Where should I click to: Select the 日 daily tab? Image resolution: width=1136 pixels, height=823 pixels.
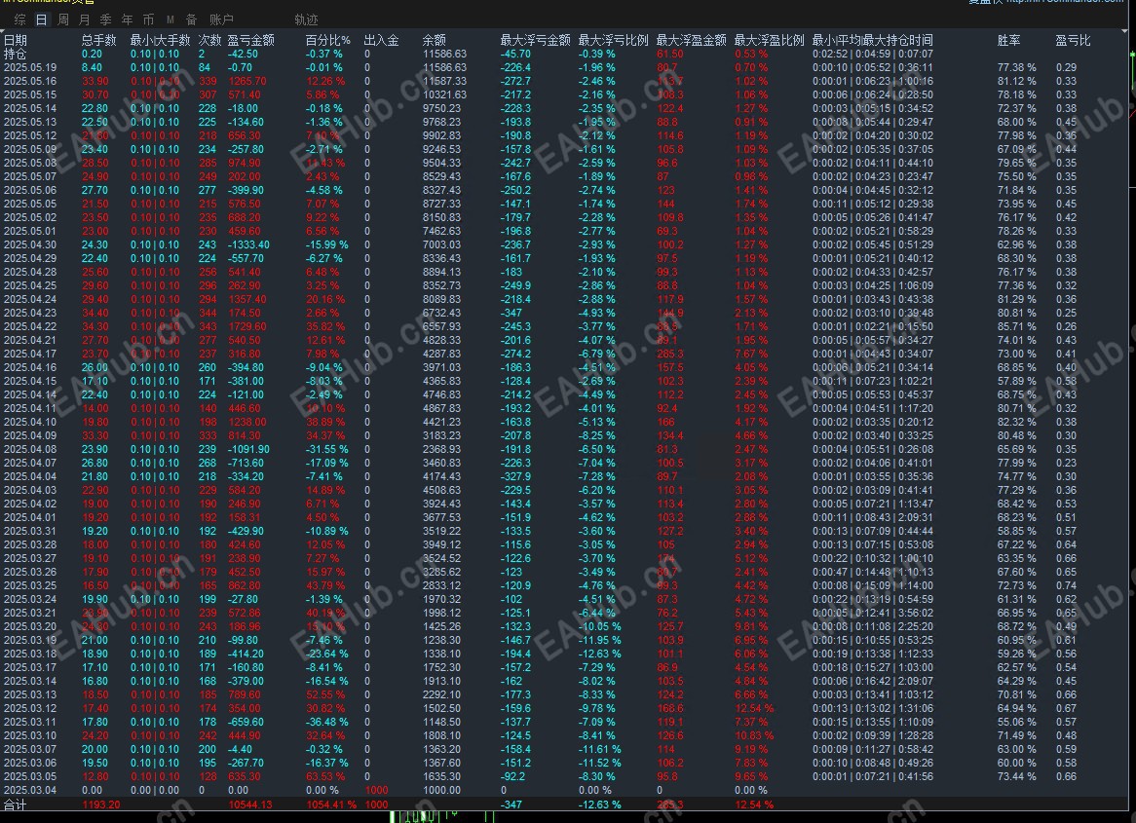click(41, 19)
